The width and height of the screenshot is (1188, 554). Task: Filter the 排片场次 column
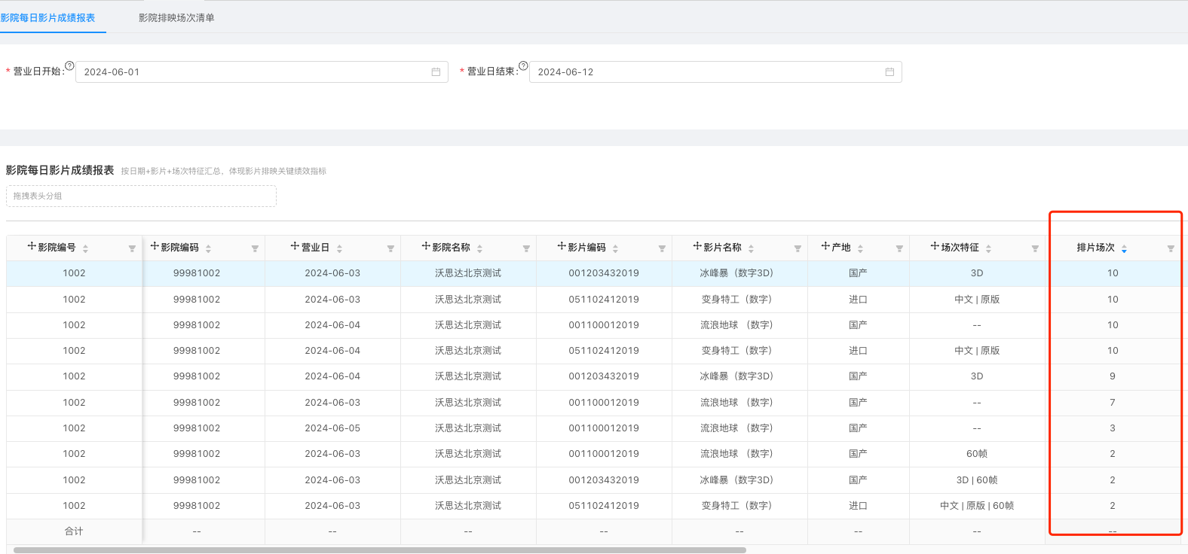tap(1171, 248)
